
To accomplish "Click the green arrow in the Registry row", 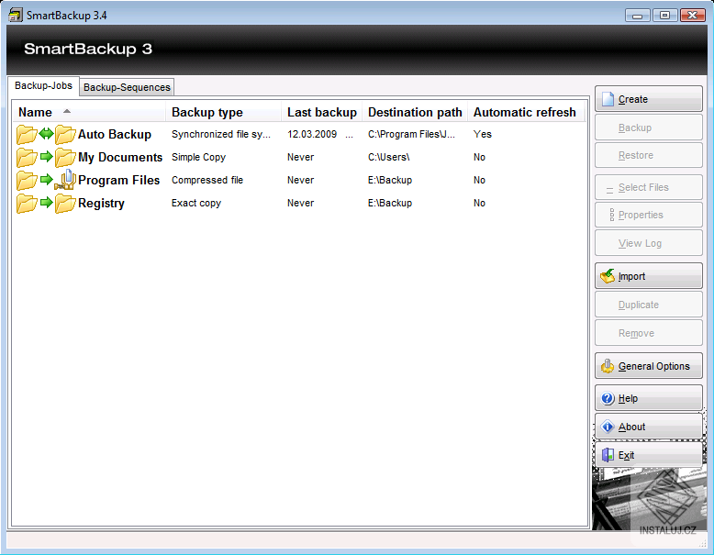I will tap(47, 202).
